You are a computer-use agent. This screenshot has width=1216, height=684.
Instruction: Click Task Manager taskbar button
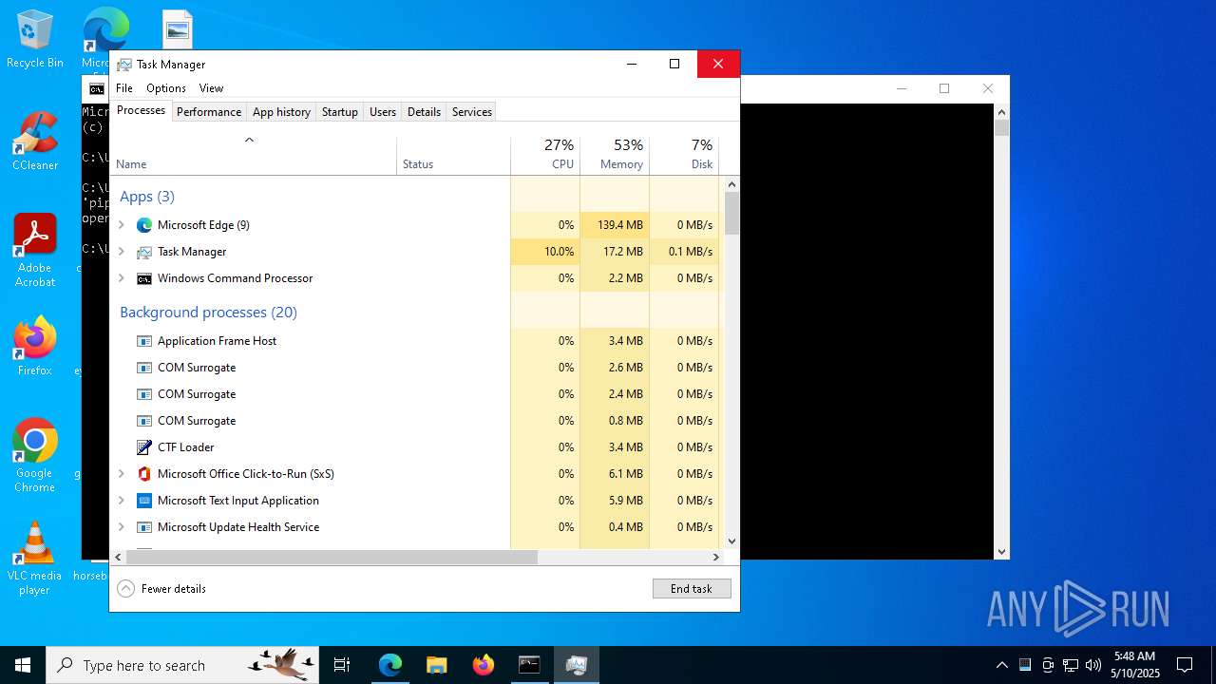576,665
